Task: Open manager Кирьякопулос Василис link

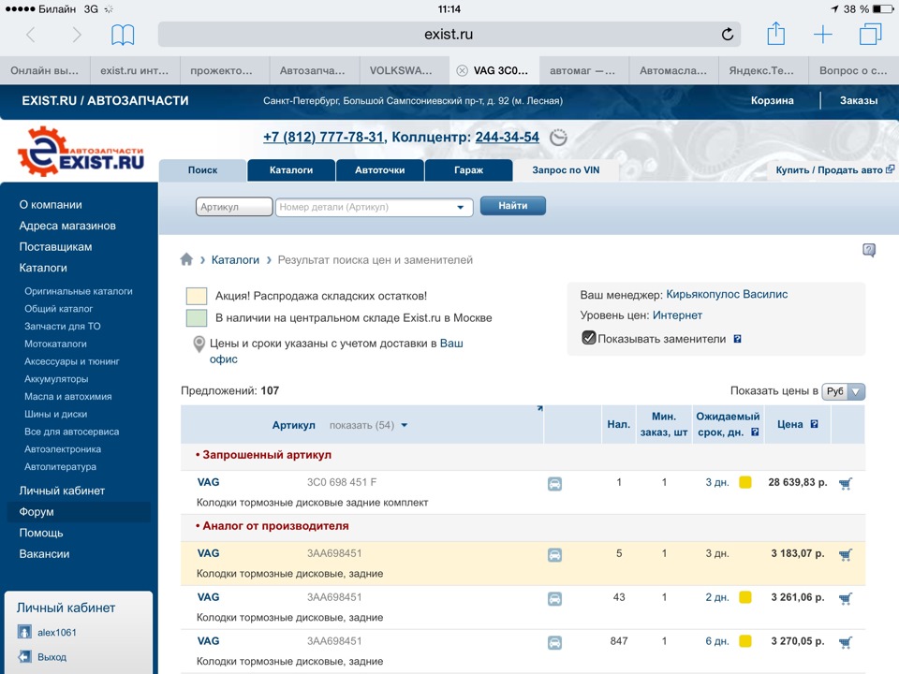Action: tap(727, 295)
